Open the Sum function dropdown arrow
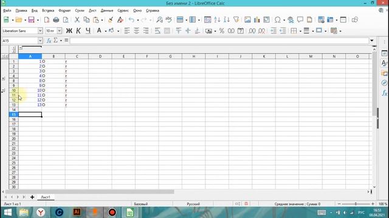 pos(61,41)
